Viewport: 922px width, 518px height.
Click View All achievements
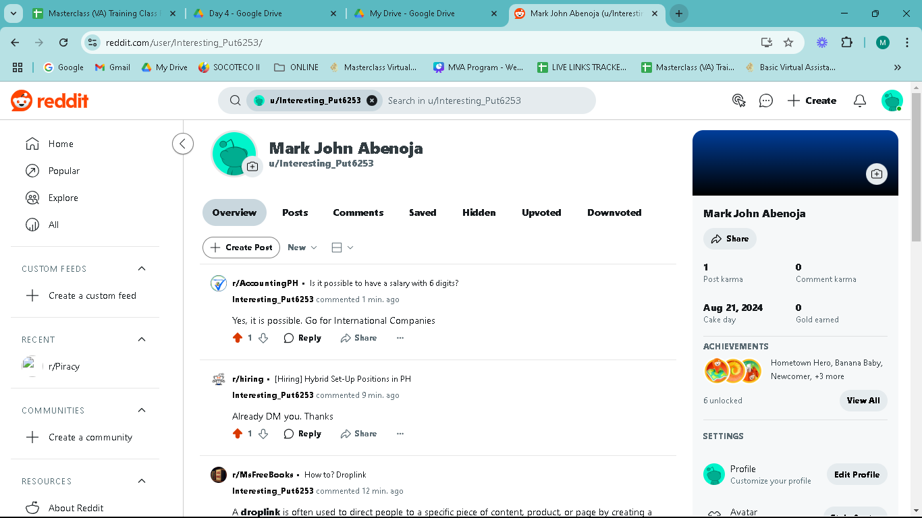pos(863,401)
